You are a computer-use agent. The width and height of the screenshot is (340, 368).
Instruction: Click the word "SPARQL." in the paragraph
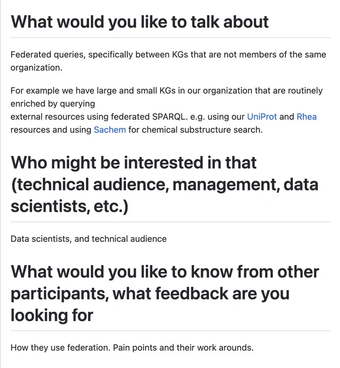coord(170,117)
